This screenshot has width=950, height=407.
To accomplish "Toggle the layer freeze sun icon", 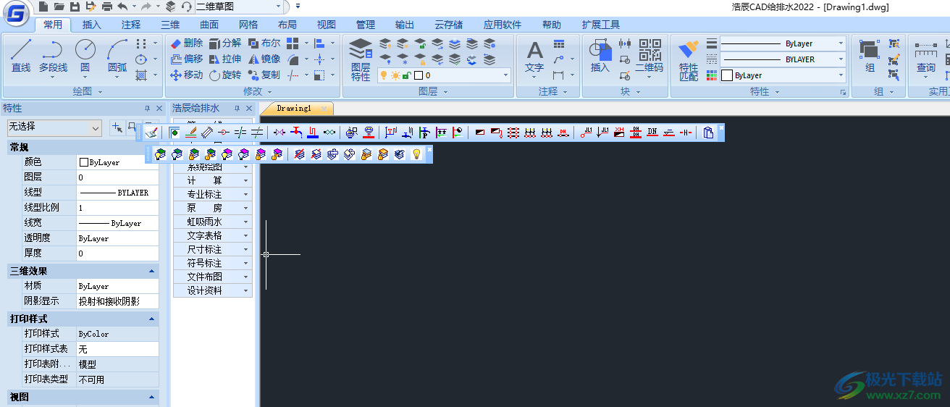I will click(x=395, y=75).
